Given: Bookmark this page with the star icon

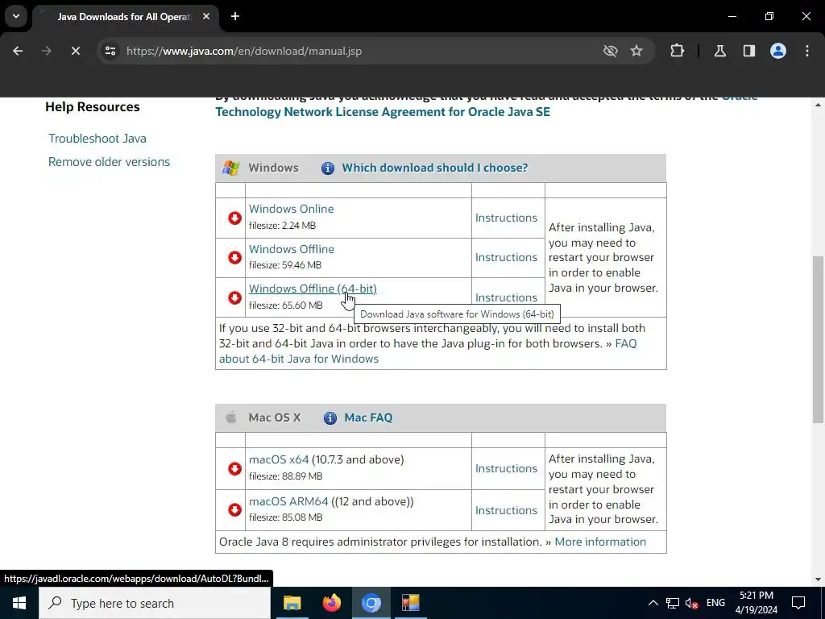Looking at the screenshot, I should coord(636,51).
